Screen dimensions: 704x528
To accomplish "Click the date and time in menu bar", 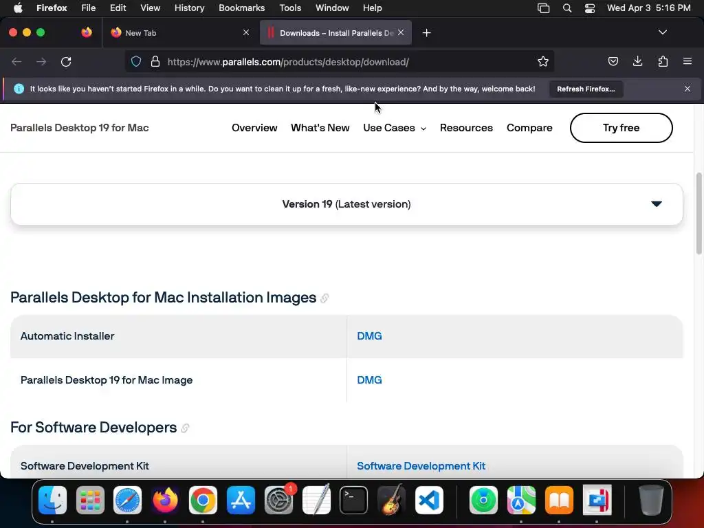I will pyautogui.click(x=649, y=8).
